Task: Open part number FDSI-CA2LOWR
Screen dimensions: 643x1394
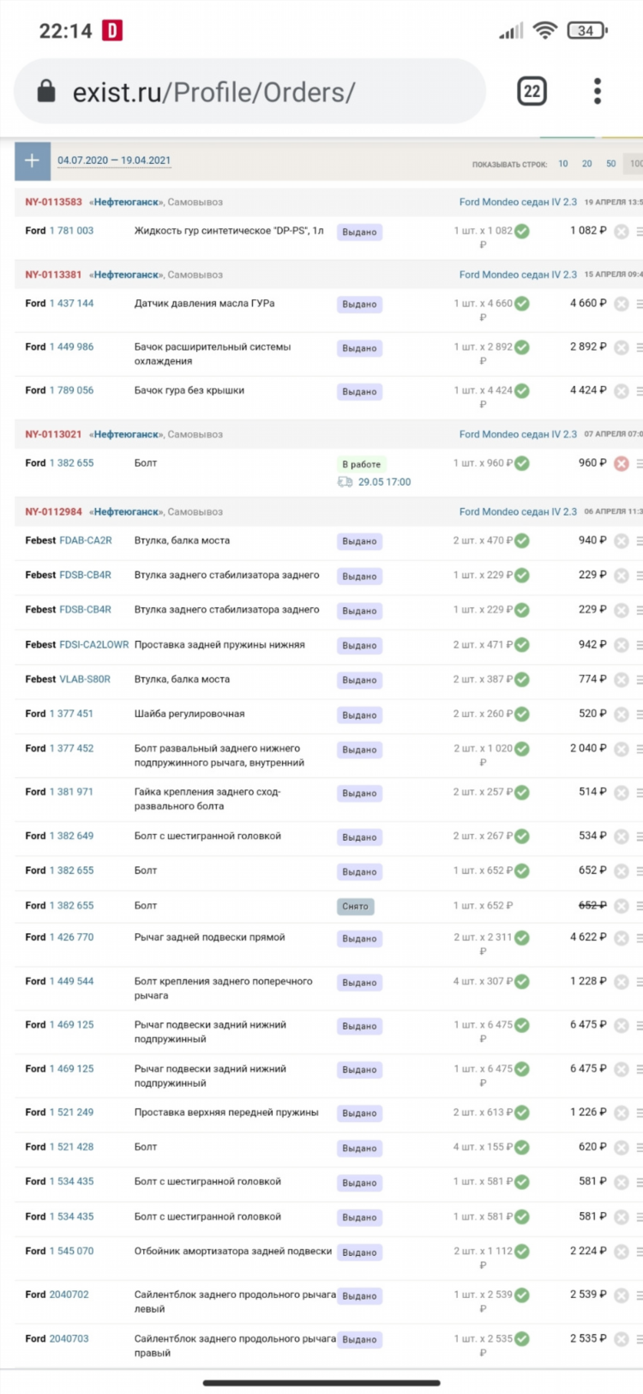Action: (94, 644)
